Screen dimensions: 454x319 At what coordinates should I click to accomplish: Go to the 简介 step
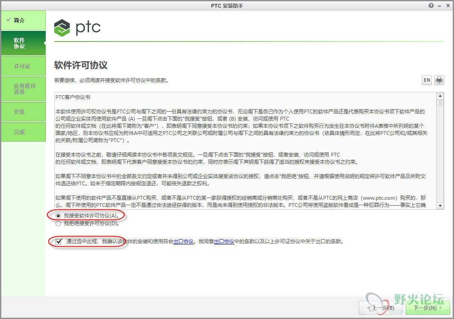pyautogui.click(x=23, y=20)
